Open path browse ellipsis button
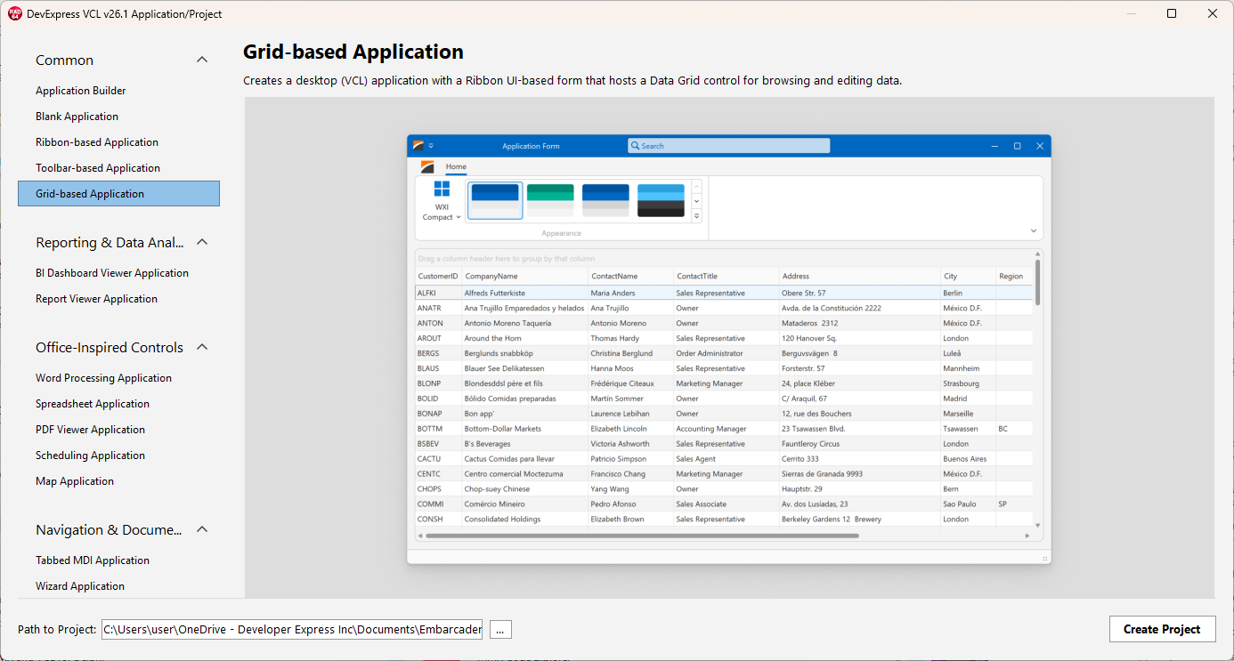 tap(500, 630)
